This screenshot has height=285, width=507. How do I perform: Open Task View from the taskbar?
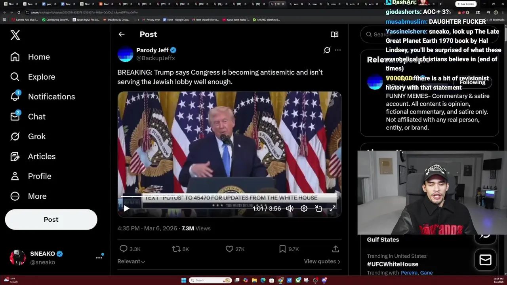point(237,280)
